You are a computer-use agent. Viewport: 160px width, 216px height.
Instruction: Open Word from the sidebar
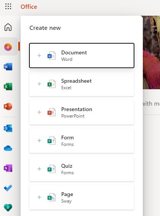[x=8, y=67]
